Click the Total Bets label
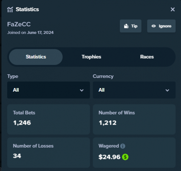This screenshot has width=181, height=171. coord(24,113)
